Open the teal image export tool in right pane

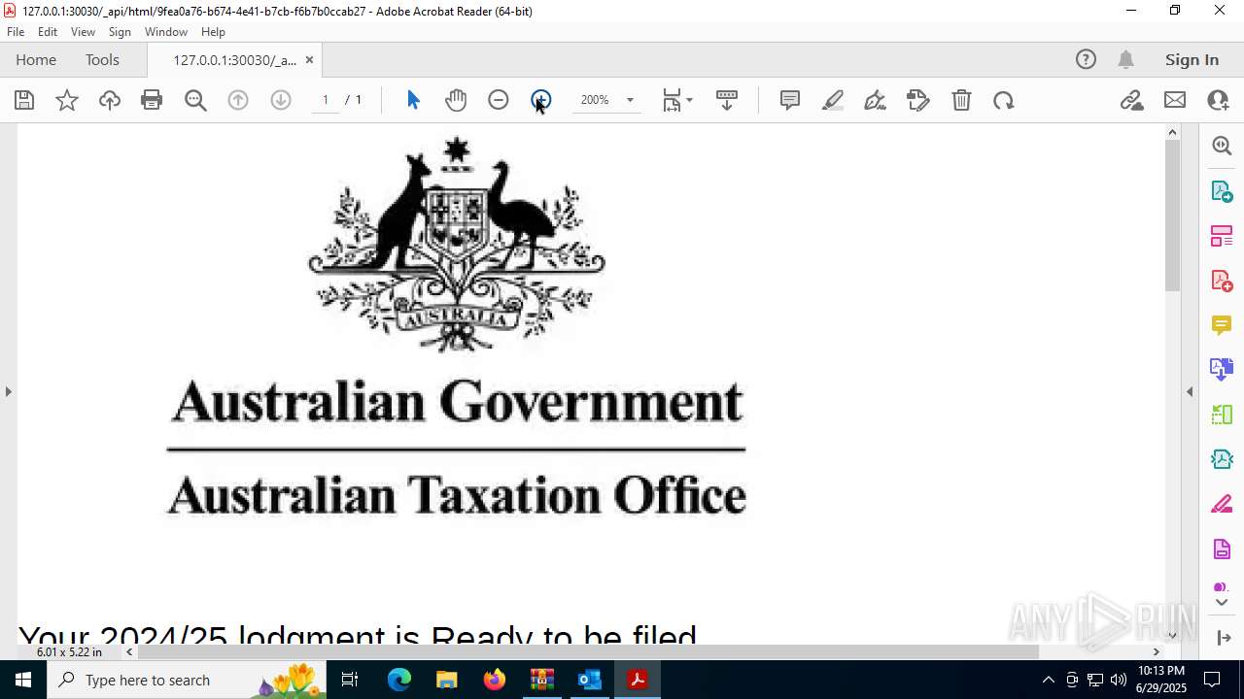(x=1222, y=459)
